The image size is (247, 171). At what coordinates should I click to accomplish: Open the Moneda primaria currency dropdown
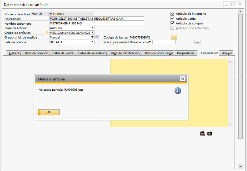click(x=150, y=42)
